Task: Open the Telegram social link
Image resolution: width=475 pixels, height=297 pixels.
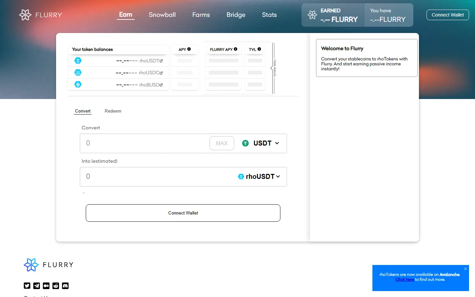Action: tap(37, 286)
